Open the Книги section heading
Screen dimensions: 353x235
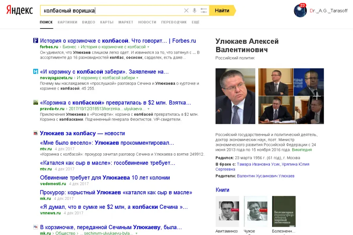(x=222, y=190)
